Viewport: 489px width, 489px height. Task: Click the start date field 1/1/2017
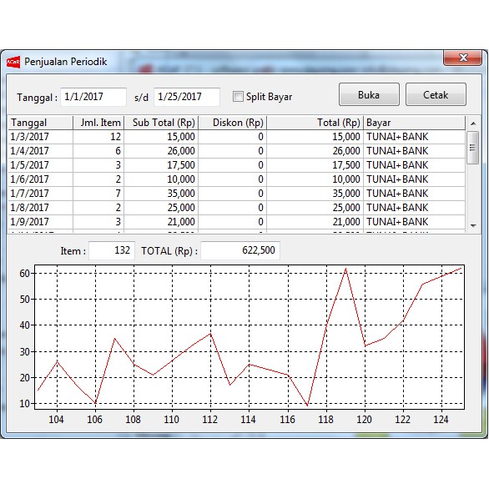93,97
